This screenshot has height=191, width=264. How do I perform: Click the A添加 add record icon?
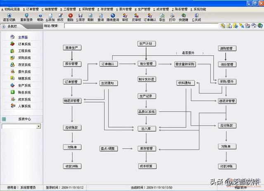50,16
